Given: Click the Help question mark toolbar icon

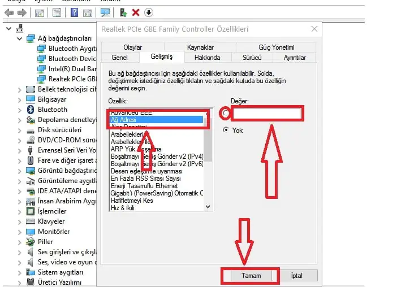Looking at the screenshot, I should pos(74,12).
